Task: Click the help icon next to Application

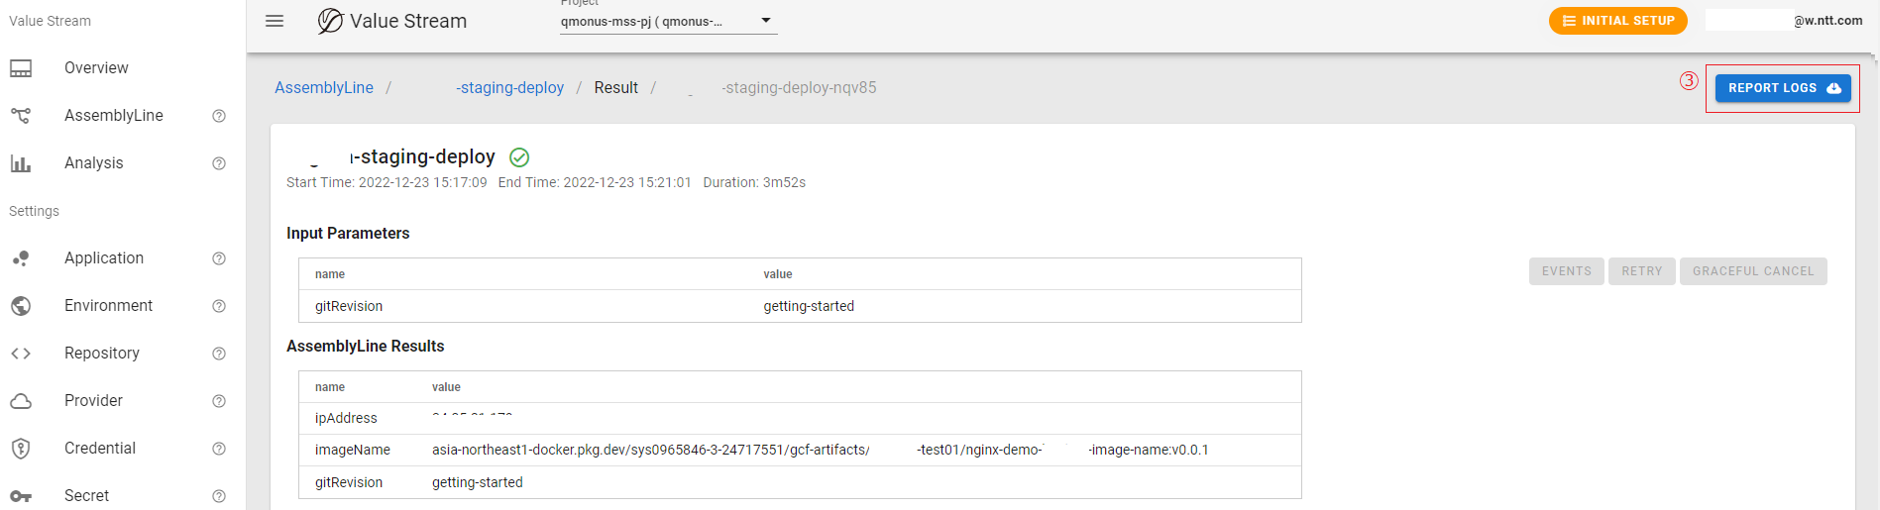Action: point(219,258)
